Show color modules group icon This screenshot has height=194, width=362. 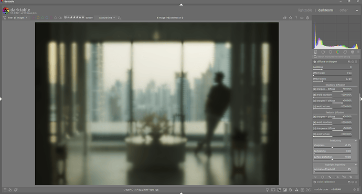click(337, 52)
